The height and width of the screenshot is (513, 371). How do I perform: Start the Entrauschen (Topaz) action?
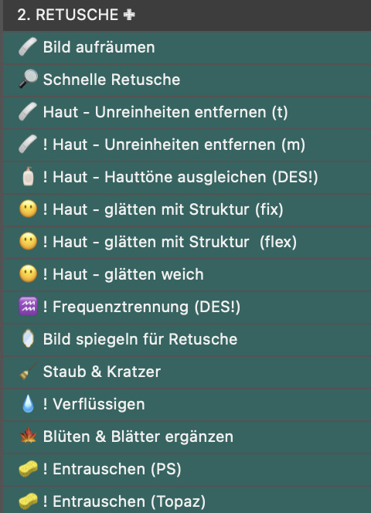coord(187,500)
